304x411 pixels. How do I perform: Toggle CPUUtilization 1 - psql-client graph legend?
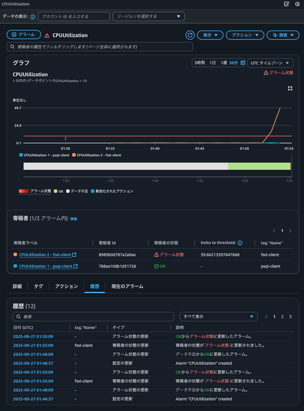pyautogui.click(x=44, y=155)
